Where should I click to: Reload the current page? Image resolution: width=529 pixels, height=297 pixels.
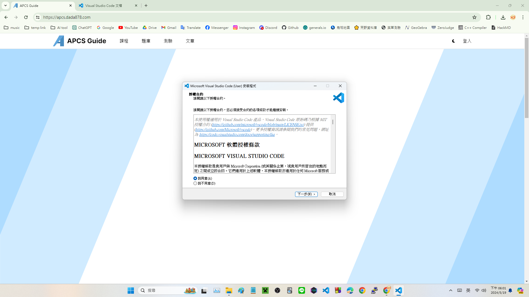tap(26, 17)
